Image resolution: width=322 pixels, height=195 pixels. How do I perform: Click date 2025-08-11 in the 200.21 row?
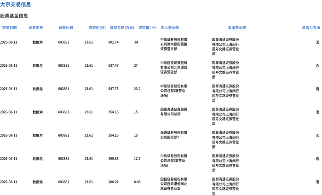pyautogui.click(x=9, y=182)
